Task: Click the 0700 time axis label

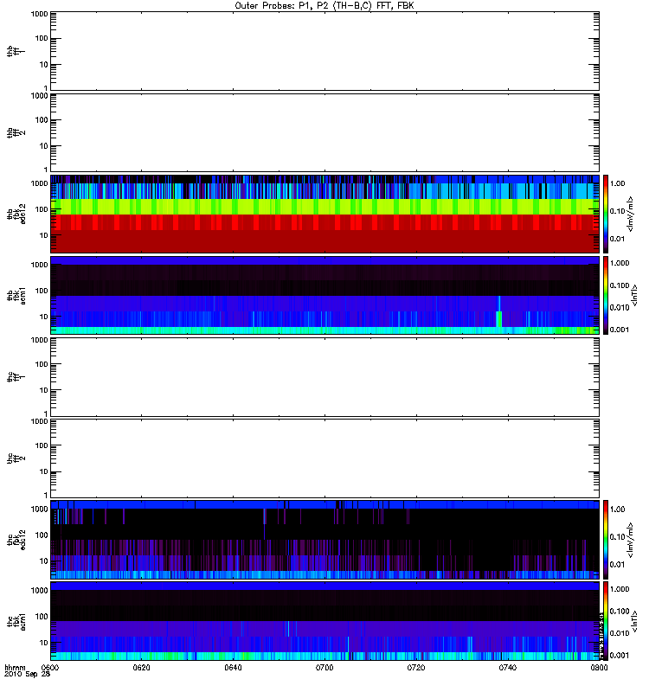Action: click(x=324, y=668)
